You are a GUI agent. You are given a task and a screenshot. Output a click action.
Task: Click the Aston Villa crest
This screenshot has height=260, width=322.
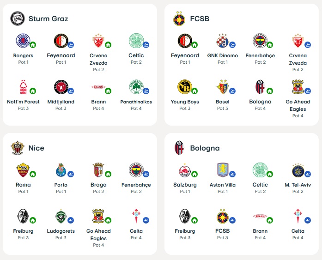222,169
